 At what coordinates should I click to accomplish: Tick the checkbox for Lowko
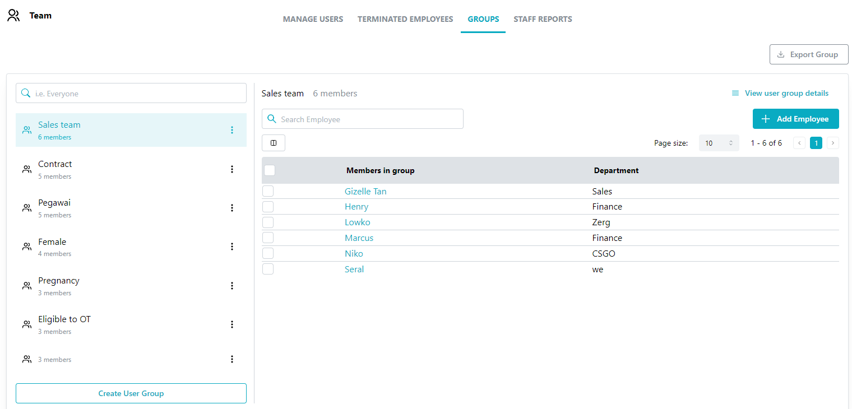coord(268,222)
